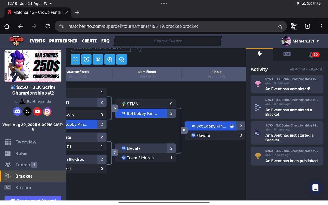Click the battery indicator in status bar
328x205 pixels.
pos(317,4)
